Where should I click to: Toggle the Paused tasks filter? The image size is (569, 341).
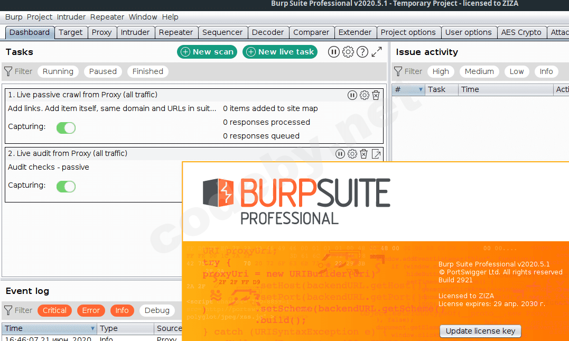pyautogui.click(x=103, y=71)
